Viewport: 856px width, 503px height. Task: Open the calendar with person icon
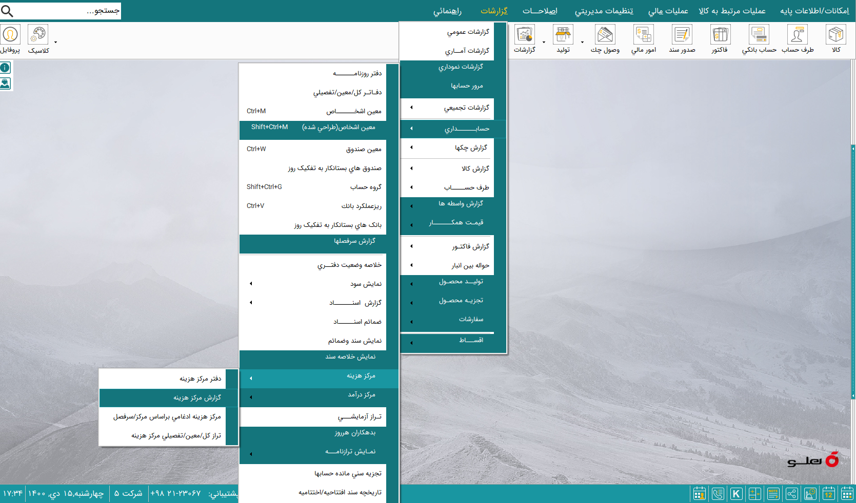tap(699, 494)
